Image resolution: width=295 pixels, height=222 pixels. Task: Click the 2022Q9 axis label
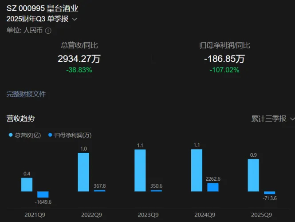click(x=92, y=215)
